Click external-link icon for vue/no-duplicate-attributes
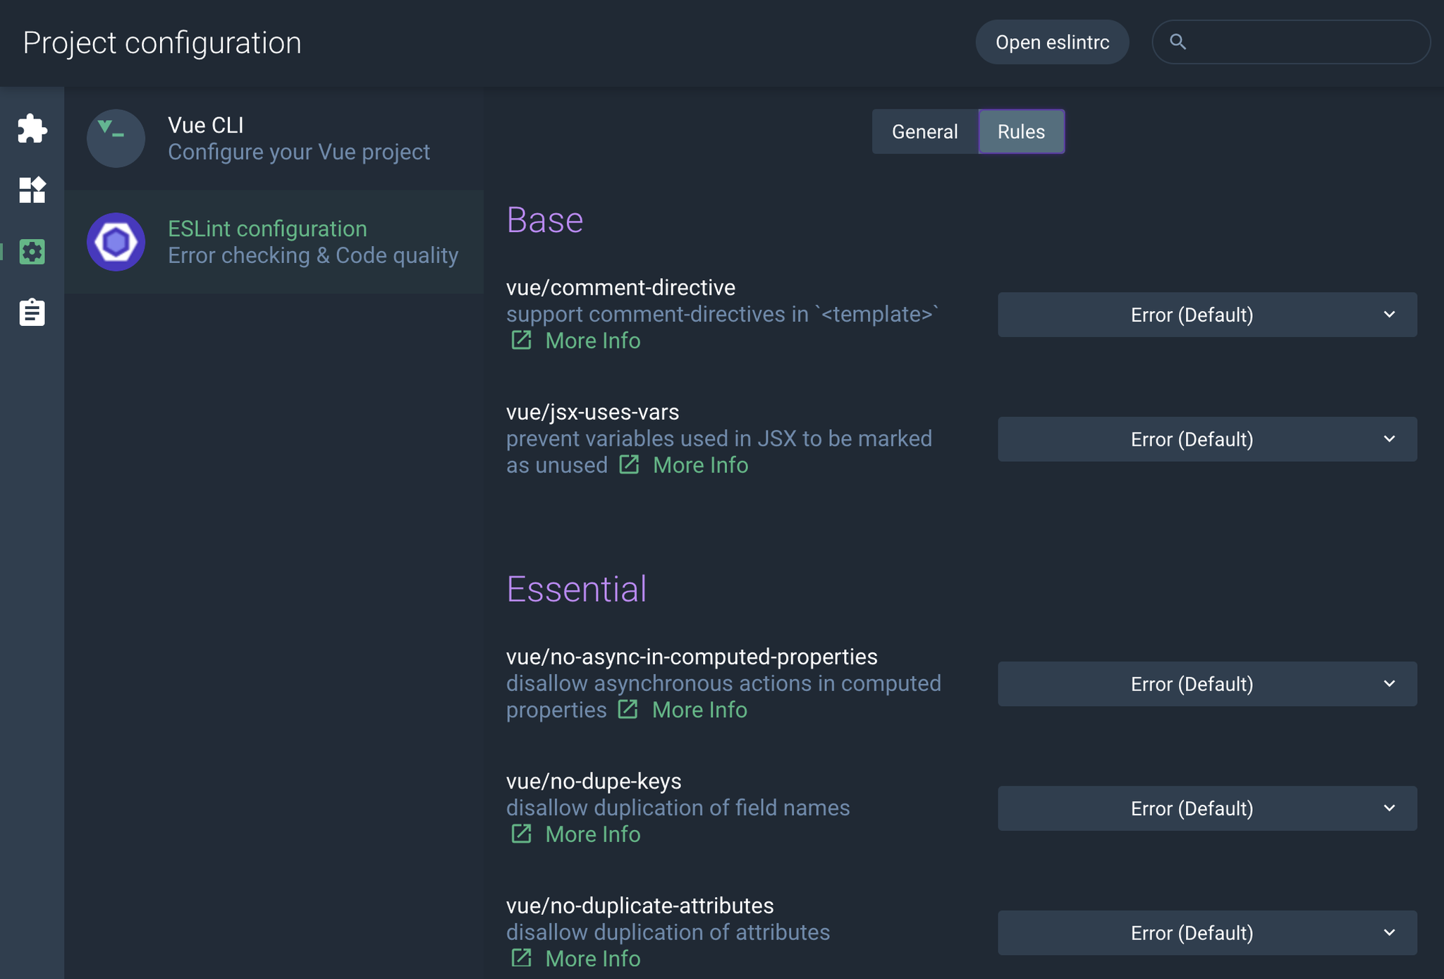1444x979 pixels. (521, 958)
